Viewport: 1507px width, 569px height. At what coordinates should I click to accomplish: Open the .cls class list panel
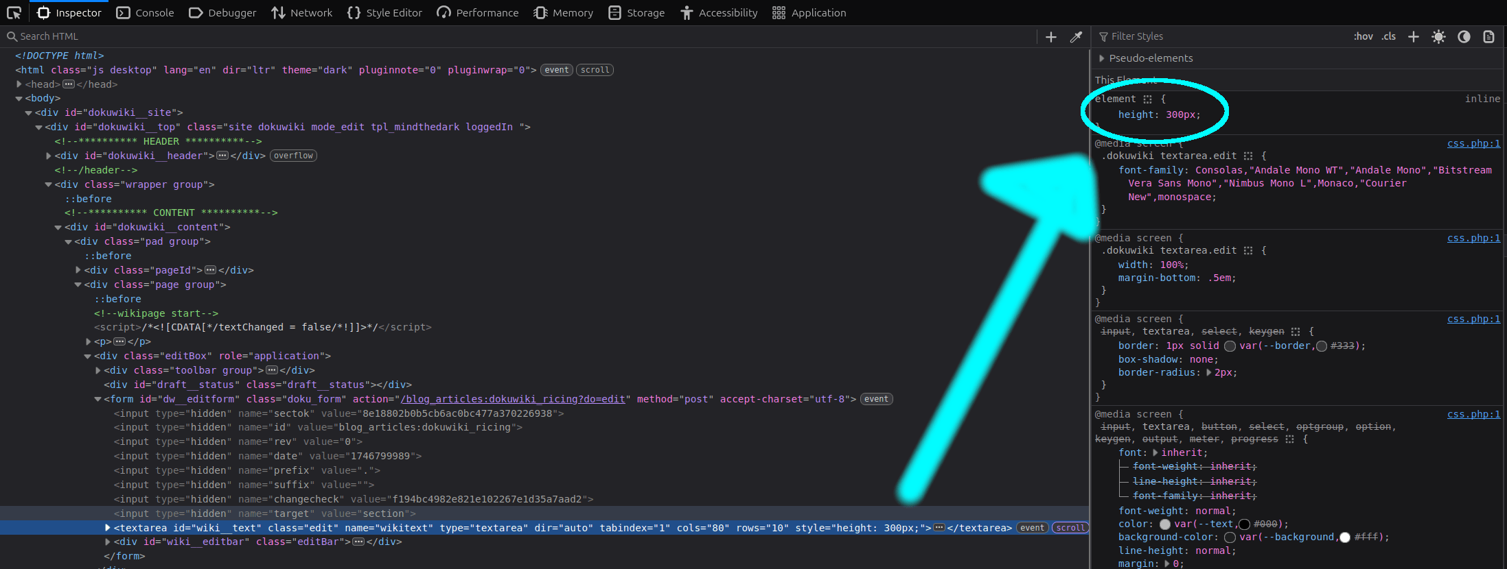coord(1389,37)
